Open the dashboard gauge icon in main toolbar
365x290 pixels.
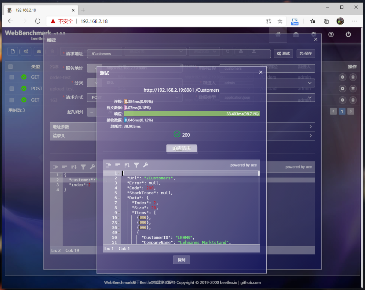(x=39, y=51)
